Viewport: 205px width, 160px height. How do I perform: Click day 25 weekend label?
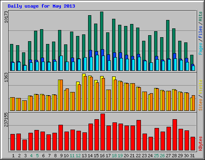pyautogui.click(x=156, y=156)
